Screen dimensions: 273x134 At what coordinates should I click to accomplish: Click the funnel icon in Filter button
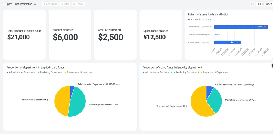pyautogui.click(x=62, y=4)
